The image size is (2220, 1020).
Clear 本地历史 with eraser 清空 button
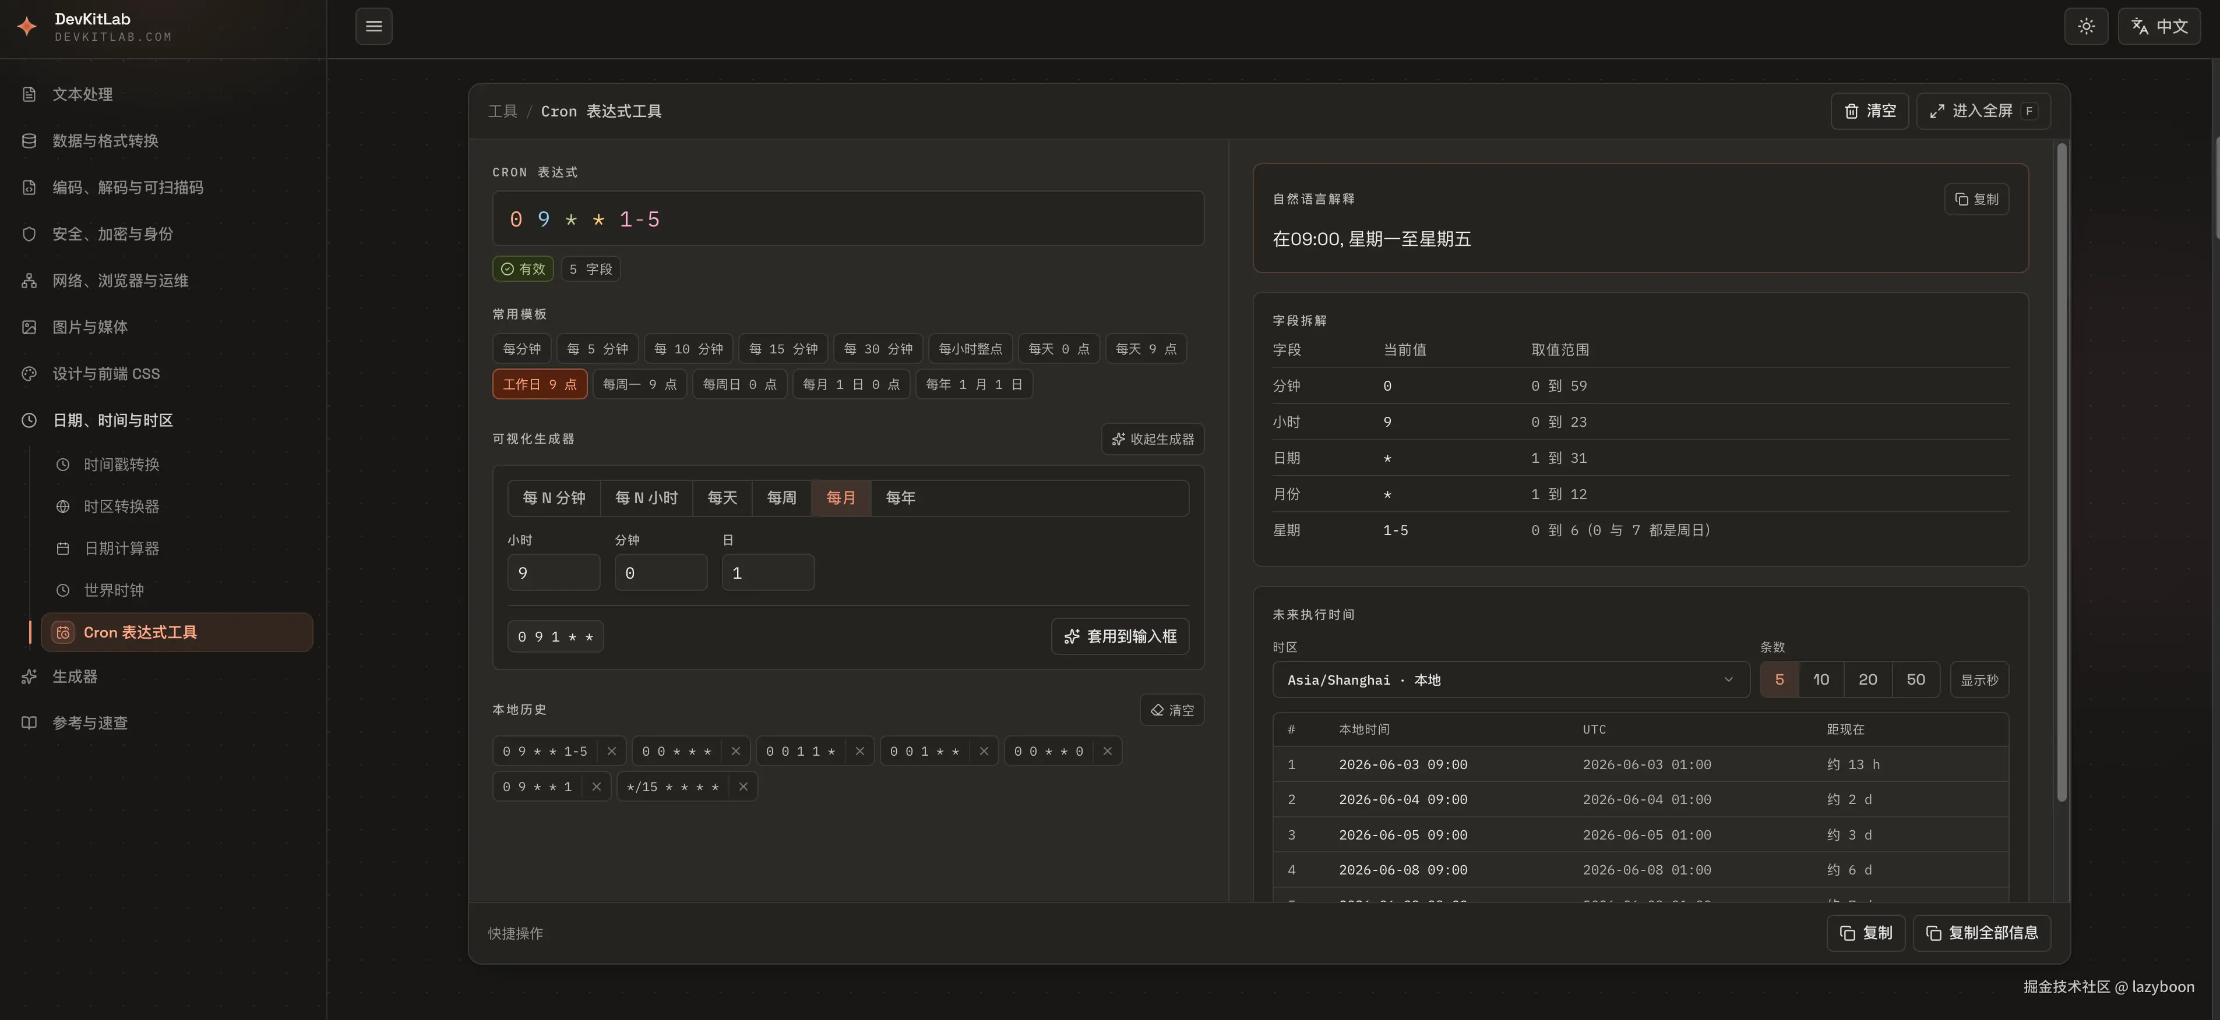click(1172, 710)
